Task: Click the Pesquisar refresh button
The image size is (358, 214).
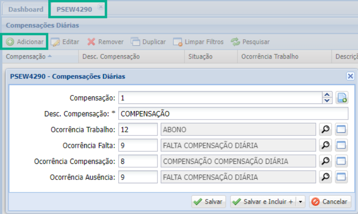Action: click(250, 42)
